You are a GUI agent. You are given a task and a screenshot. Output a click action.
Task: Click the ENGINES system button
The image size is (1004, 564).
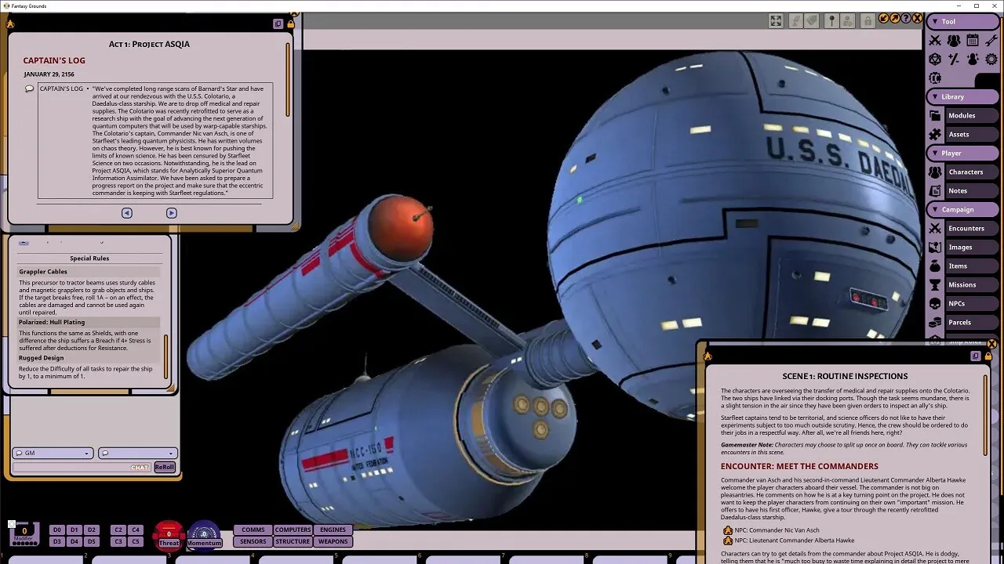pyautogui.click(x=333, y=530)
